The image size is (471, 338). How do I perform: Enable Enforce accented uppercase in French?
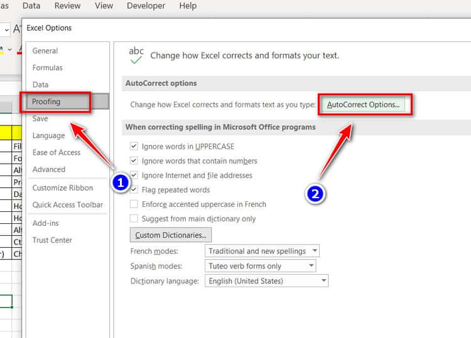tap(134, 204)
